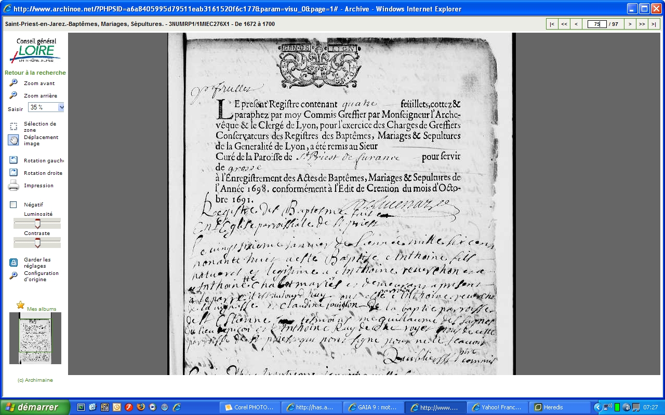Click the Luminosité slider handle
This screenshot has height=415, width=665.
[x=37, y=223]
